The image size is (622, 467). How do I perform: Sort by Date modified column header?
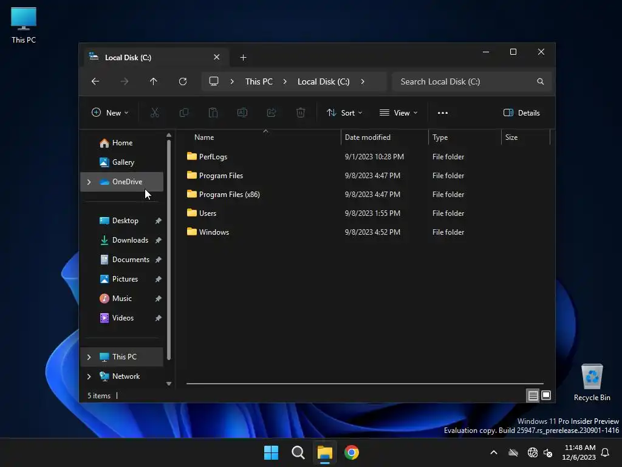tap(384, 137)
